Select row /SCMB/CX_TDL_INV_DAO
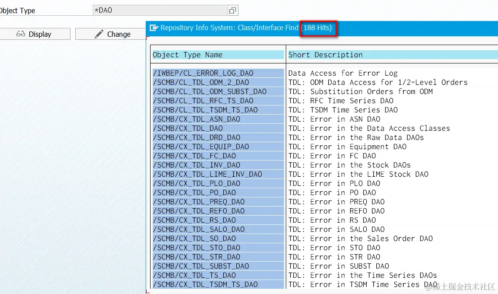The width and height of the screenshot is (498, 294). click(218, 165)
